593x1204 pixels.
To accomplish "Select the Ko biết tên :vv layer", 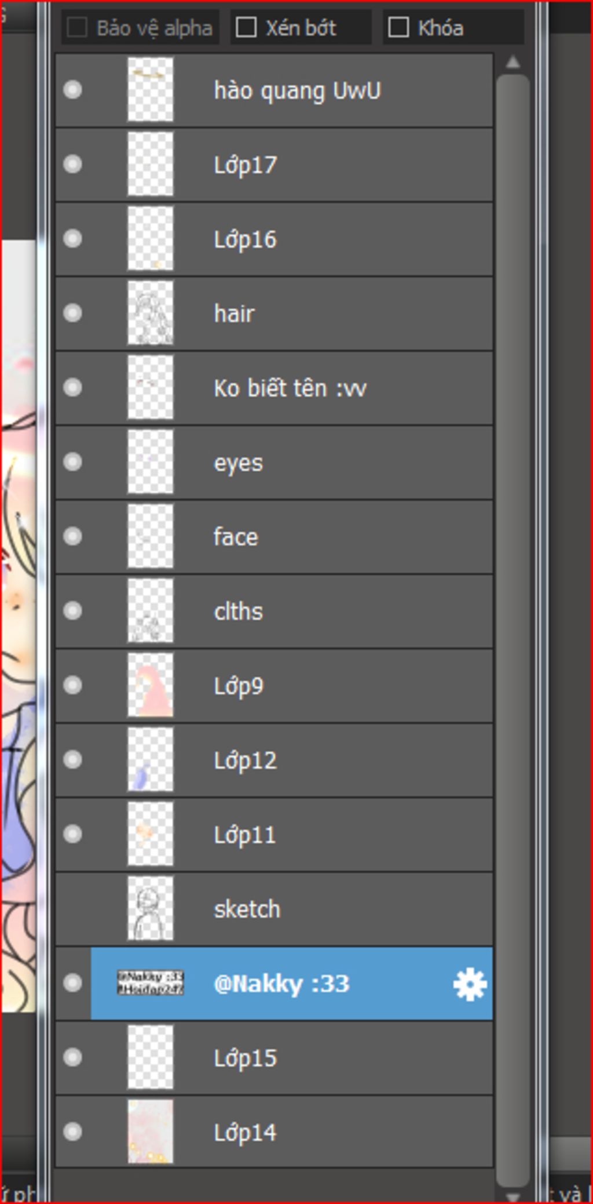I will (290, 388).
